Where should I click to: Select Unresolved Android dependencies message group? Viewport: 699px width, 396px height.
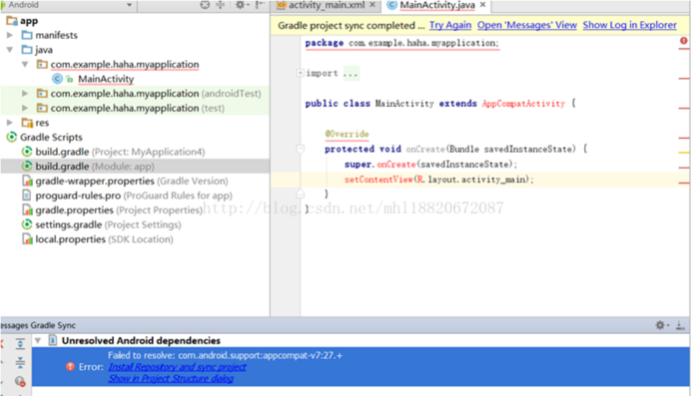tap(141, 341)
